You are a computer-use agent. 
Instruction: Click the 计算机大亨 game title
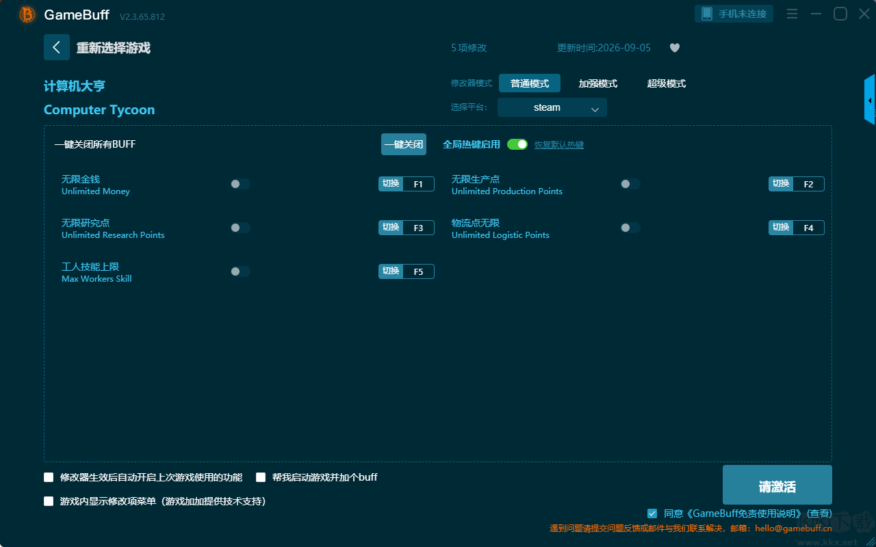click(75, 86)
